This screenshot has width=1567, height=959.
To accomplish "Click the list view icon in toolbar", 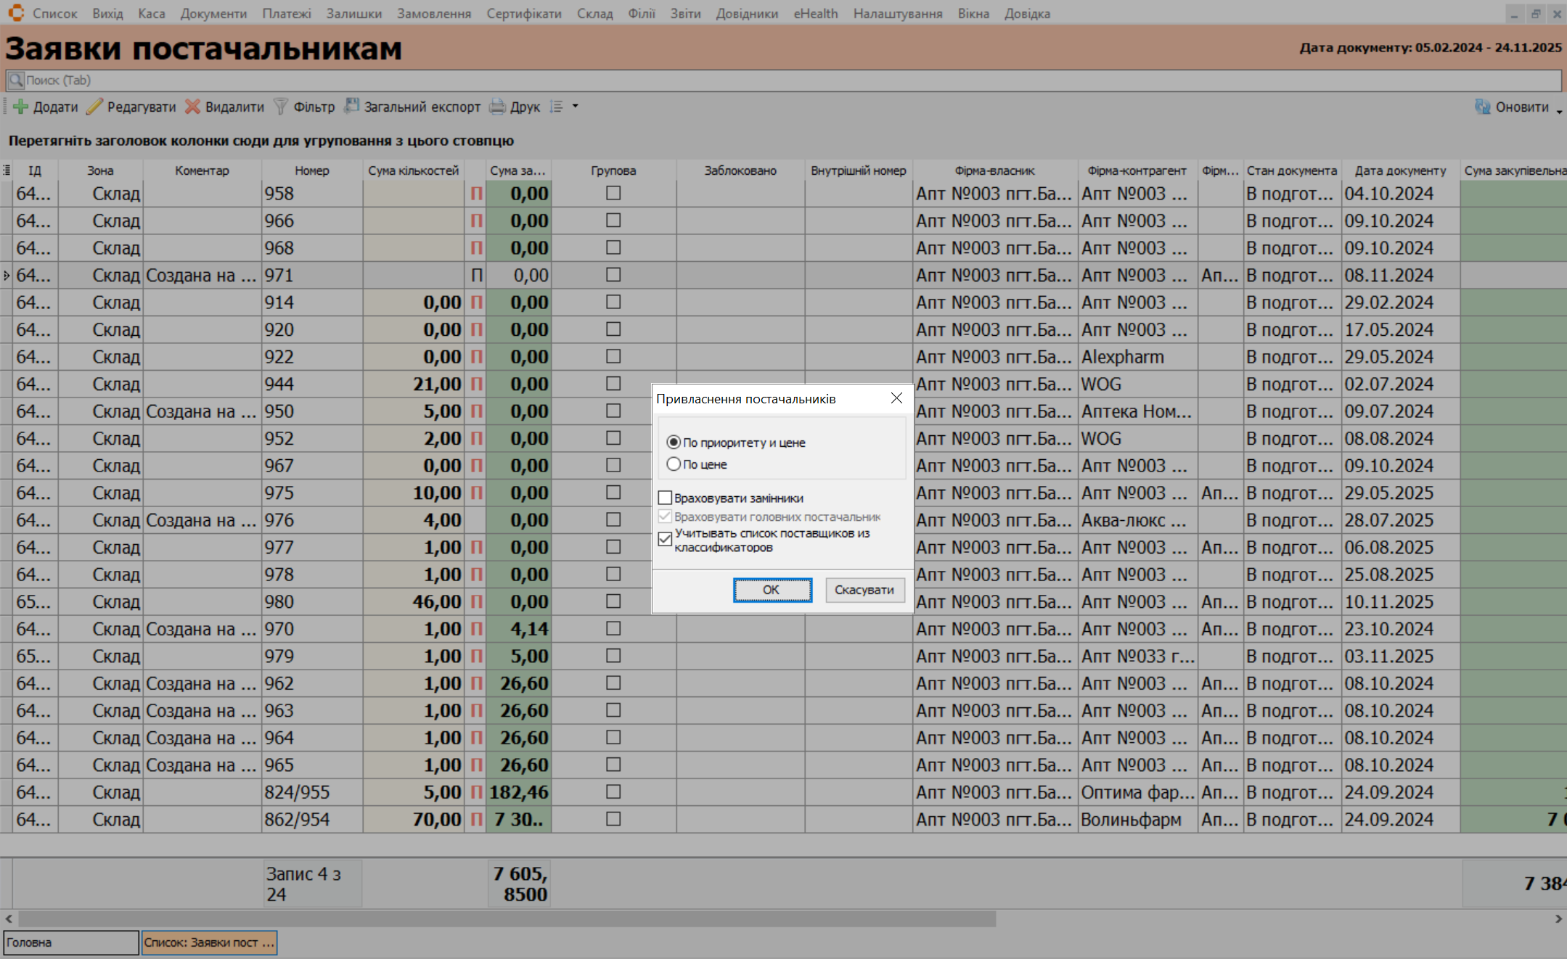I will 557,107.
